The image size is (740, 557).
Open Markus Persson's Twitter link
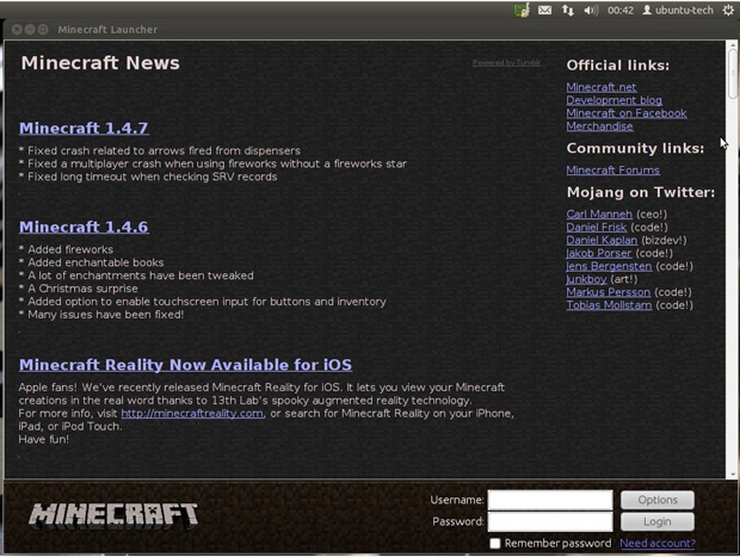click(x=608, y=292)
